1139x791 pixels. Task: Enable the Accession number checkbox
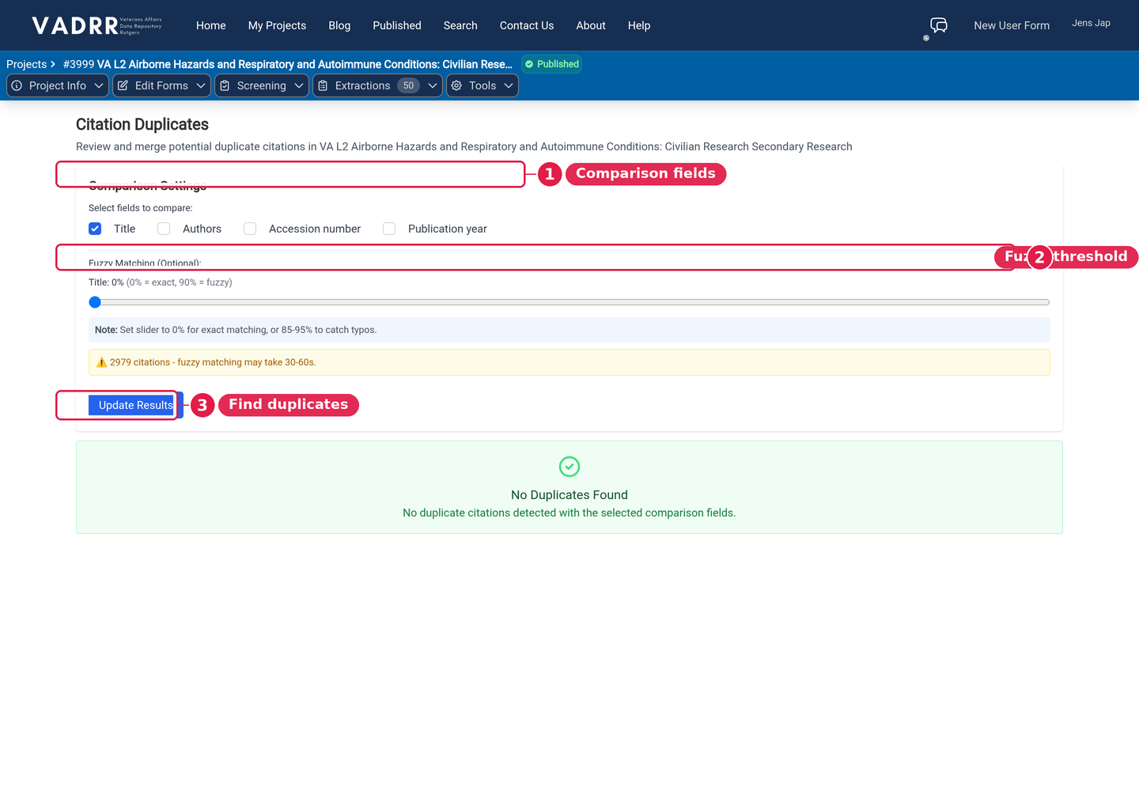point(250,229)
